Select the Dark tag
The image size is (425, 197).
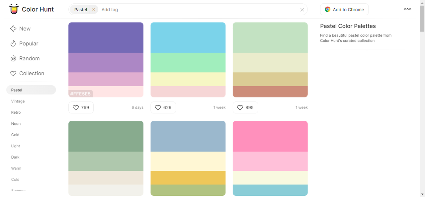[x=15, y=157]
